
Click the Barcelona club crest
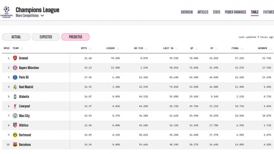(15, 144)
